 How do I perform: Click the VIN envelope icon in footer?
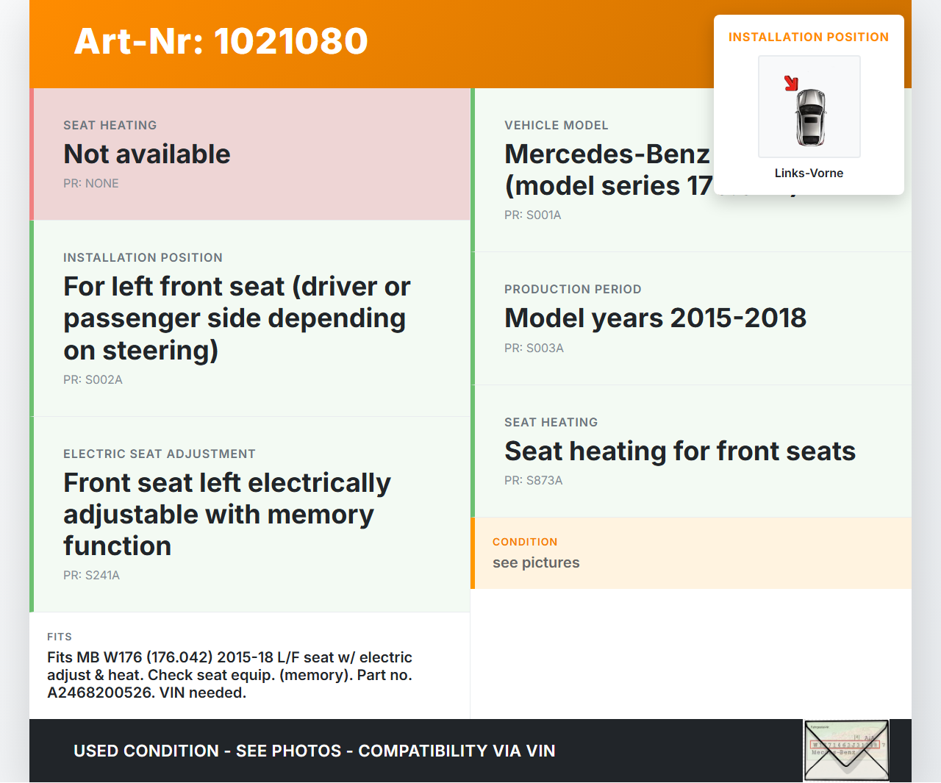pos(846,750)
